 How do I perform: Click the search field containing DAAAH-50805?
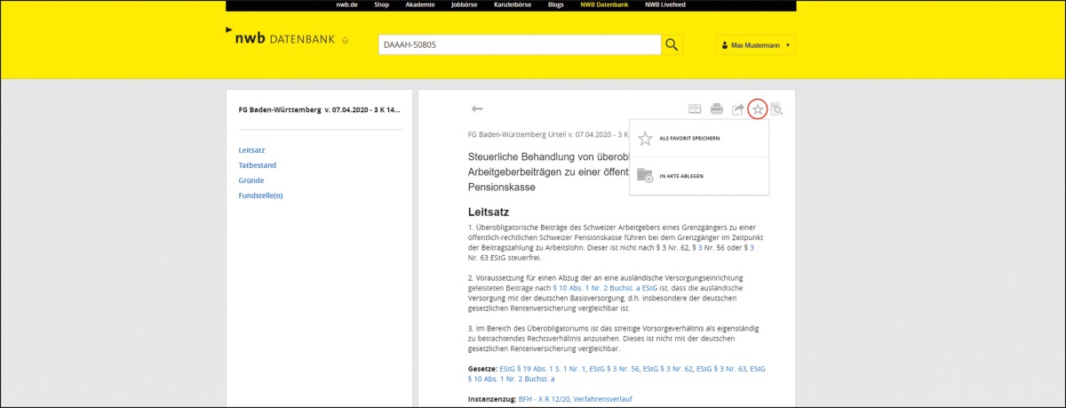coord(519,45)
